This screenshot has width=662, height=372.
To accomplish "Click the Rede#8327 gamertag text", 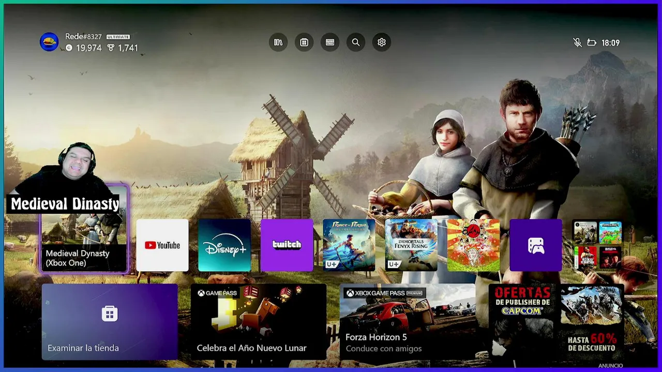I will [83, 37].
